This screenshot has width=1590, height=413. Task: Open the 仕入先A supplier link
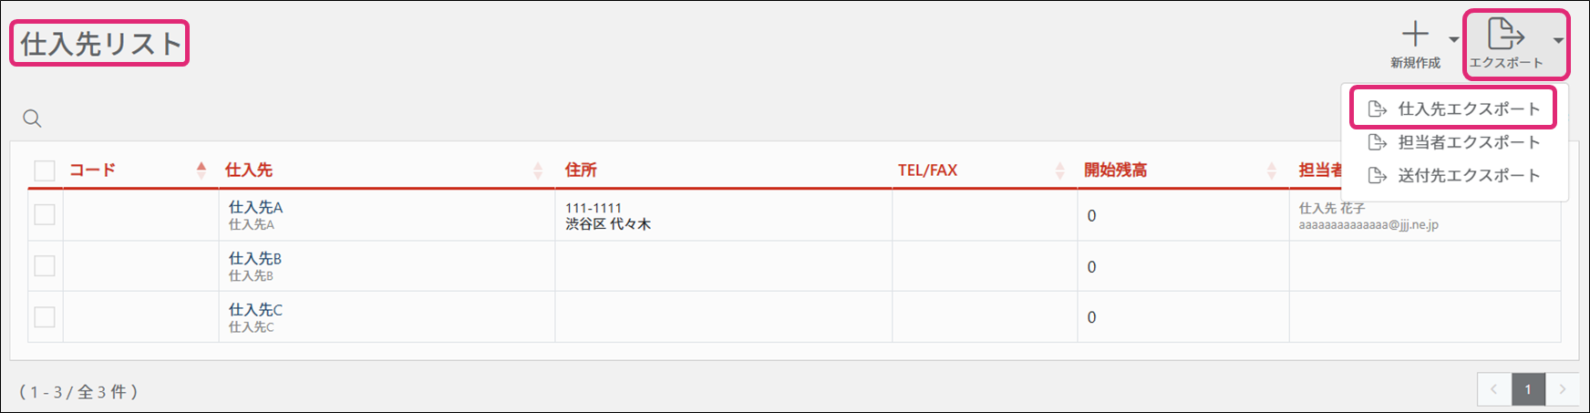[255, 208]
